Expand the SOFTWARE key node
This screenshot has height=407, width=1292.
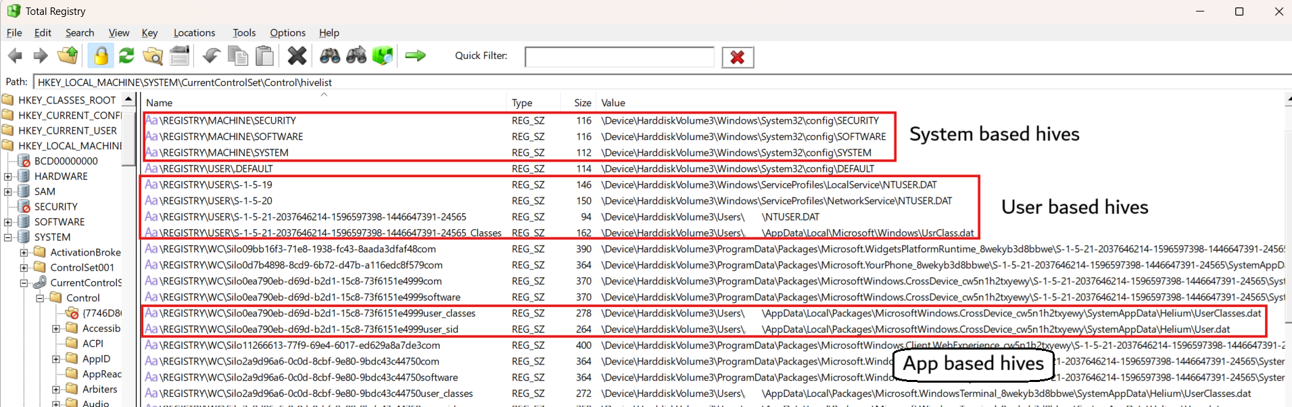click(x=8, y=222)
